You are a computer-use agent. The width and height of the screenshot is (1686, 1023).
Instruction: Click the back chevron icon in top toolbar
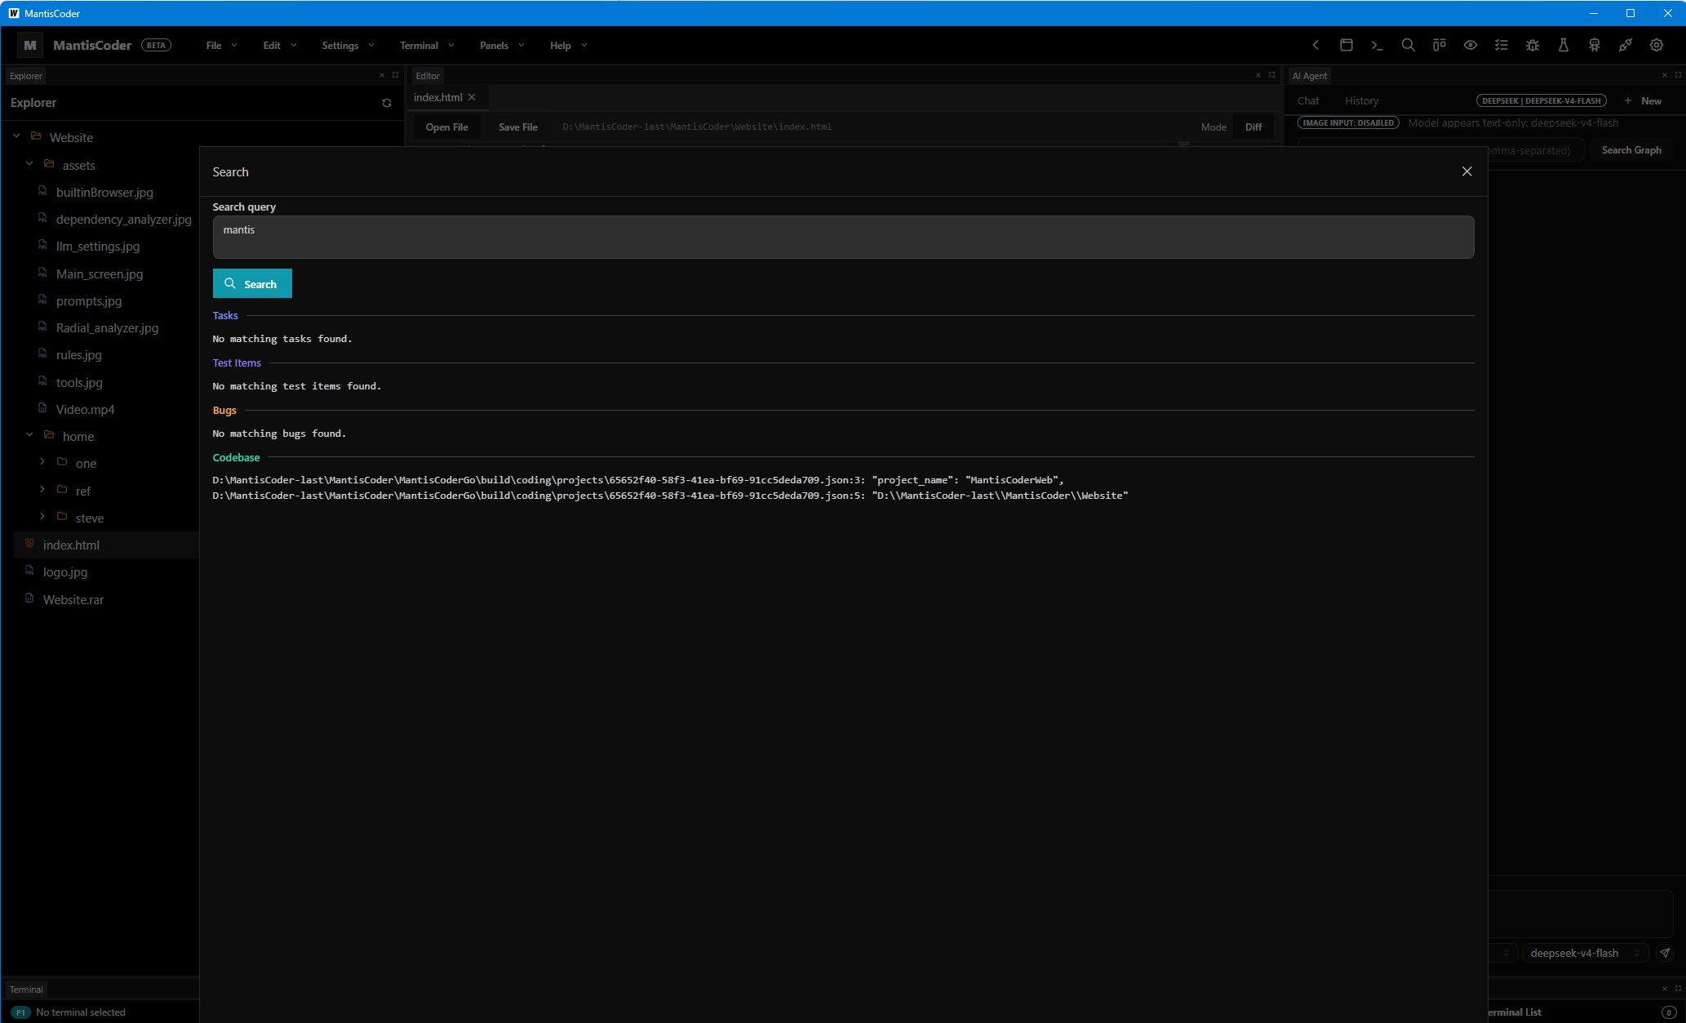[1316, 46]
